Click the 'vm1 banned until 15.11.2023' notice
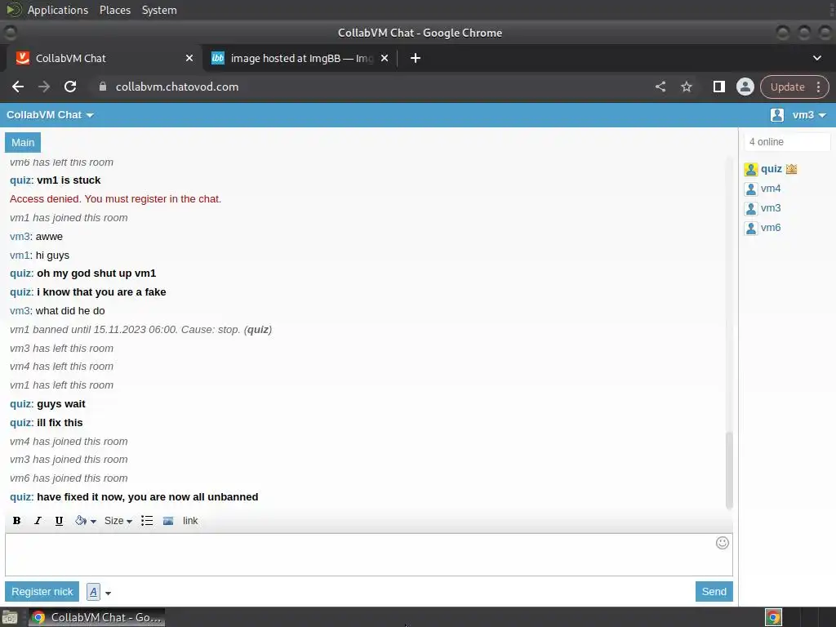The image size is (836, 627). coord(140,330)
